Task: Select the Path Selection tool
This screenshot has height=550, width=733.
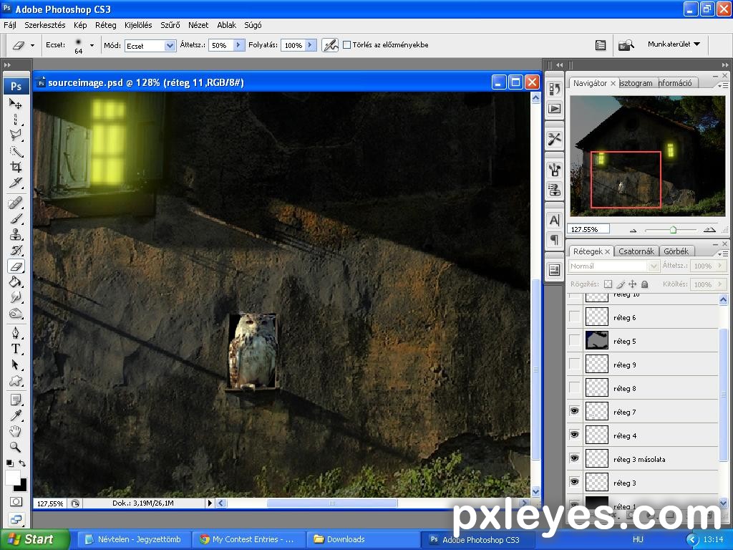Action: coord(16,365)
